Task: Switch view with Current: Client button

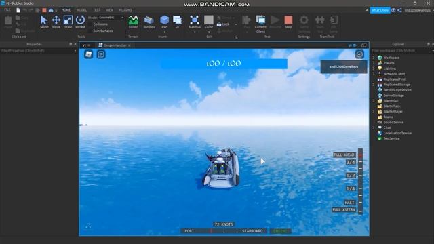Action: coord(260,24)
